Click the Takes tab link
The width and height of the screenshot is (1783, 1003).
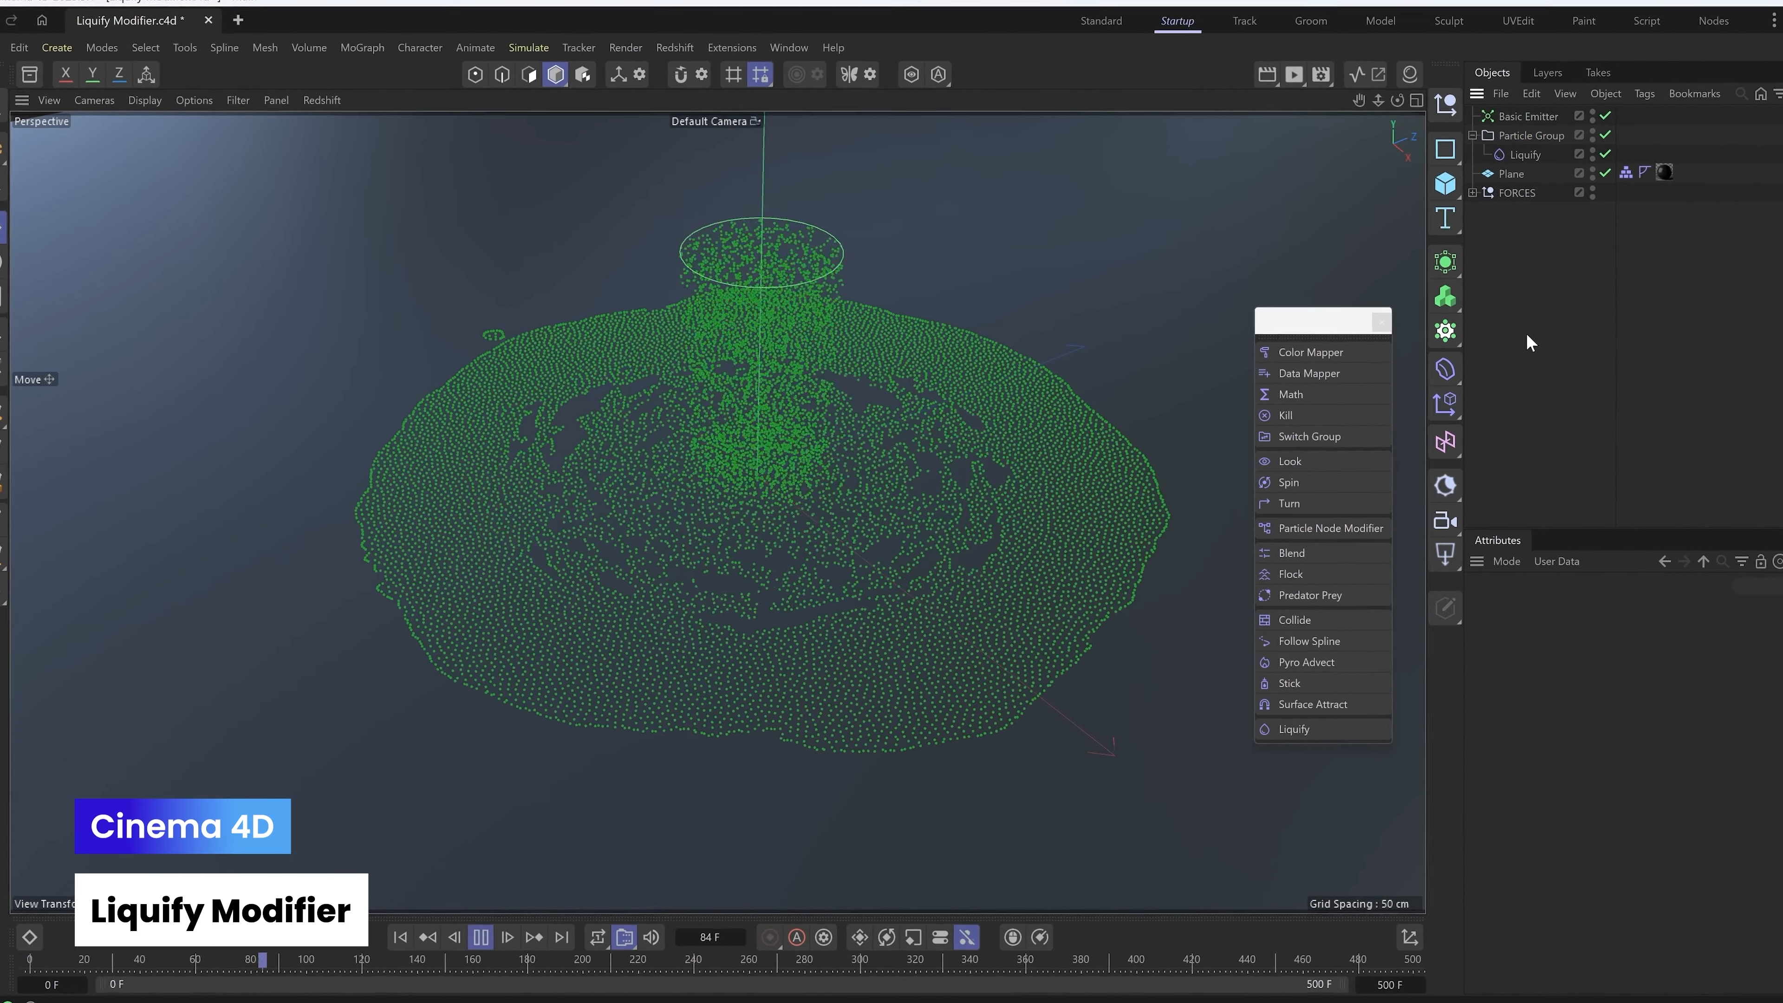(1597, 73)
